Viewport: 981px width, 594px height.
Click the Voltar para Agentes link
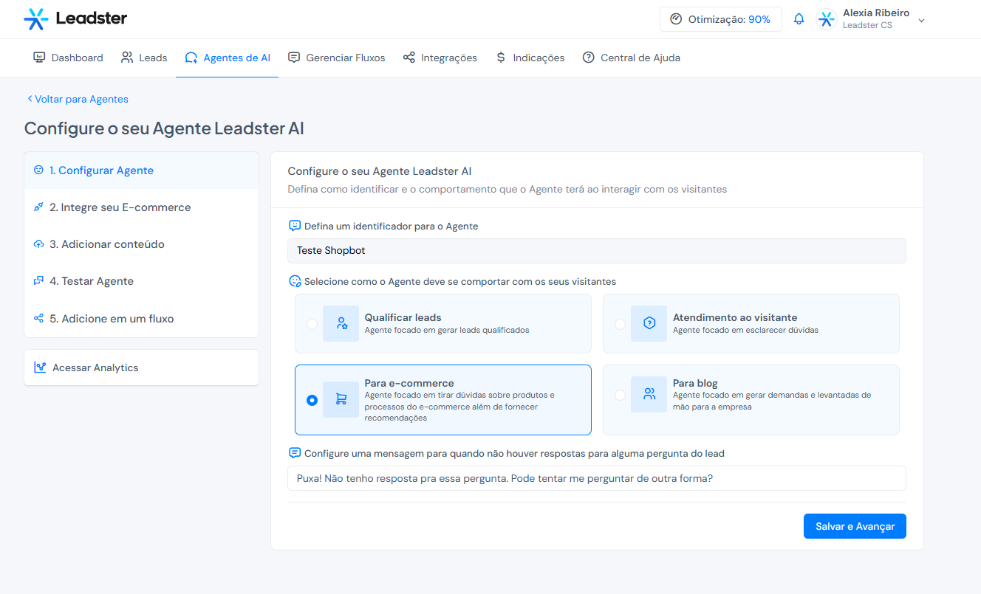(78, 99)
